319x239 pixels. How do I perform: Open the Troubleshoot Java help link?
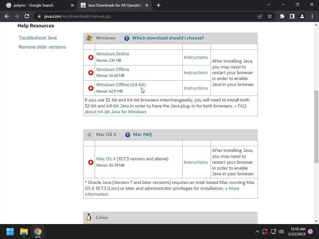pyautogui.click(x=38, y=38)
